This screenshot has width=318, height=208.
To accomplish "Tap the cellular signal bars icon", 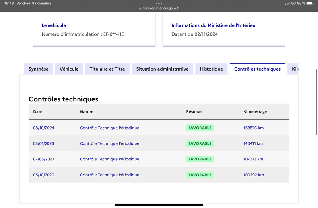I will point(287,4).
